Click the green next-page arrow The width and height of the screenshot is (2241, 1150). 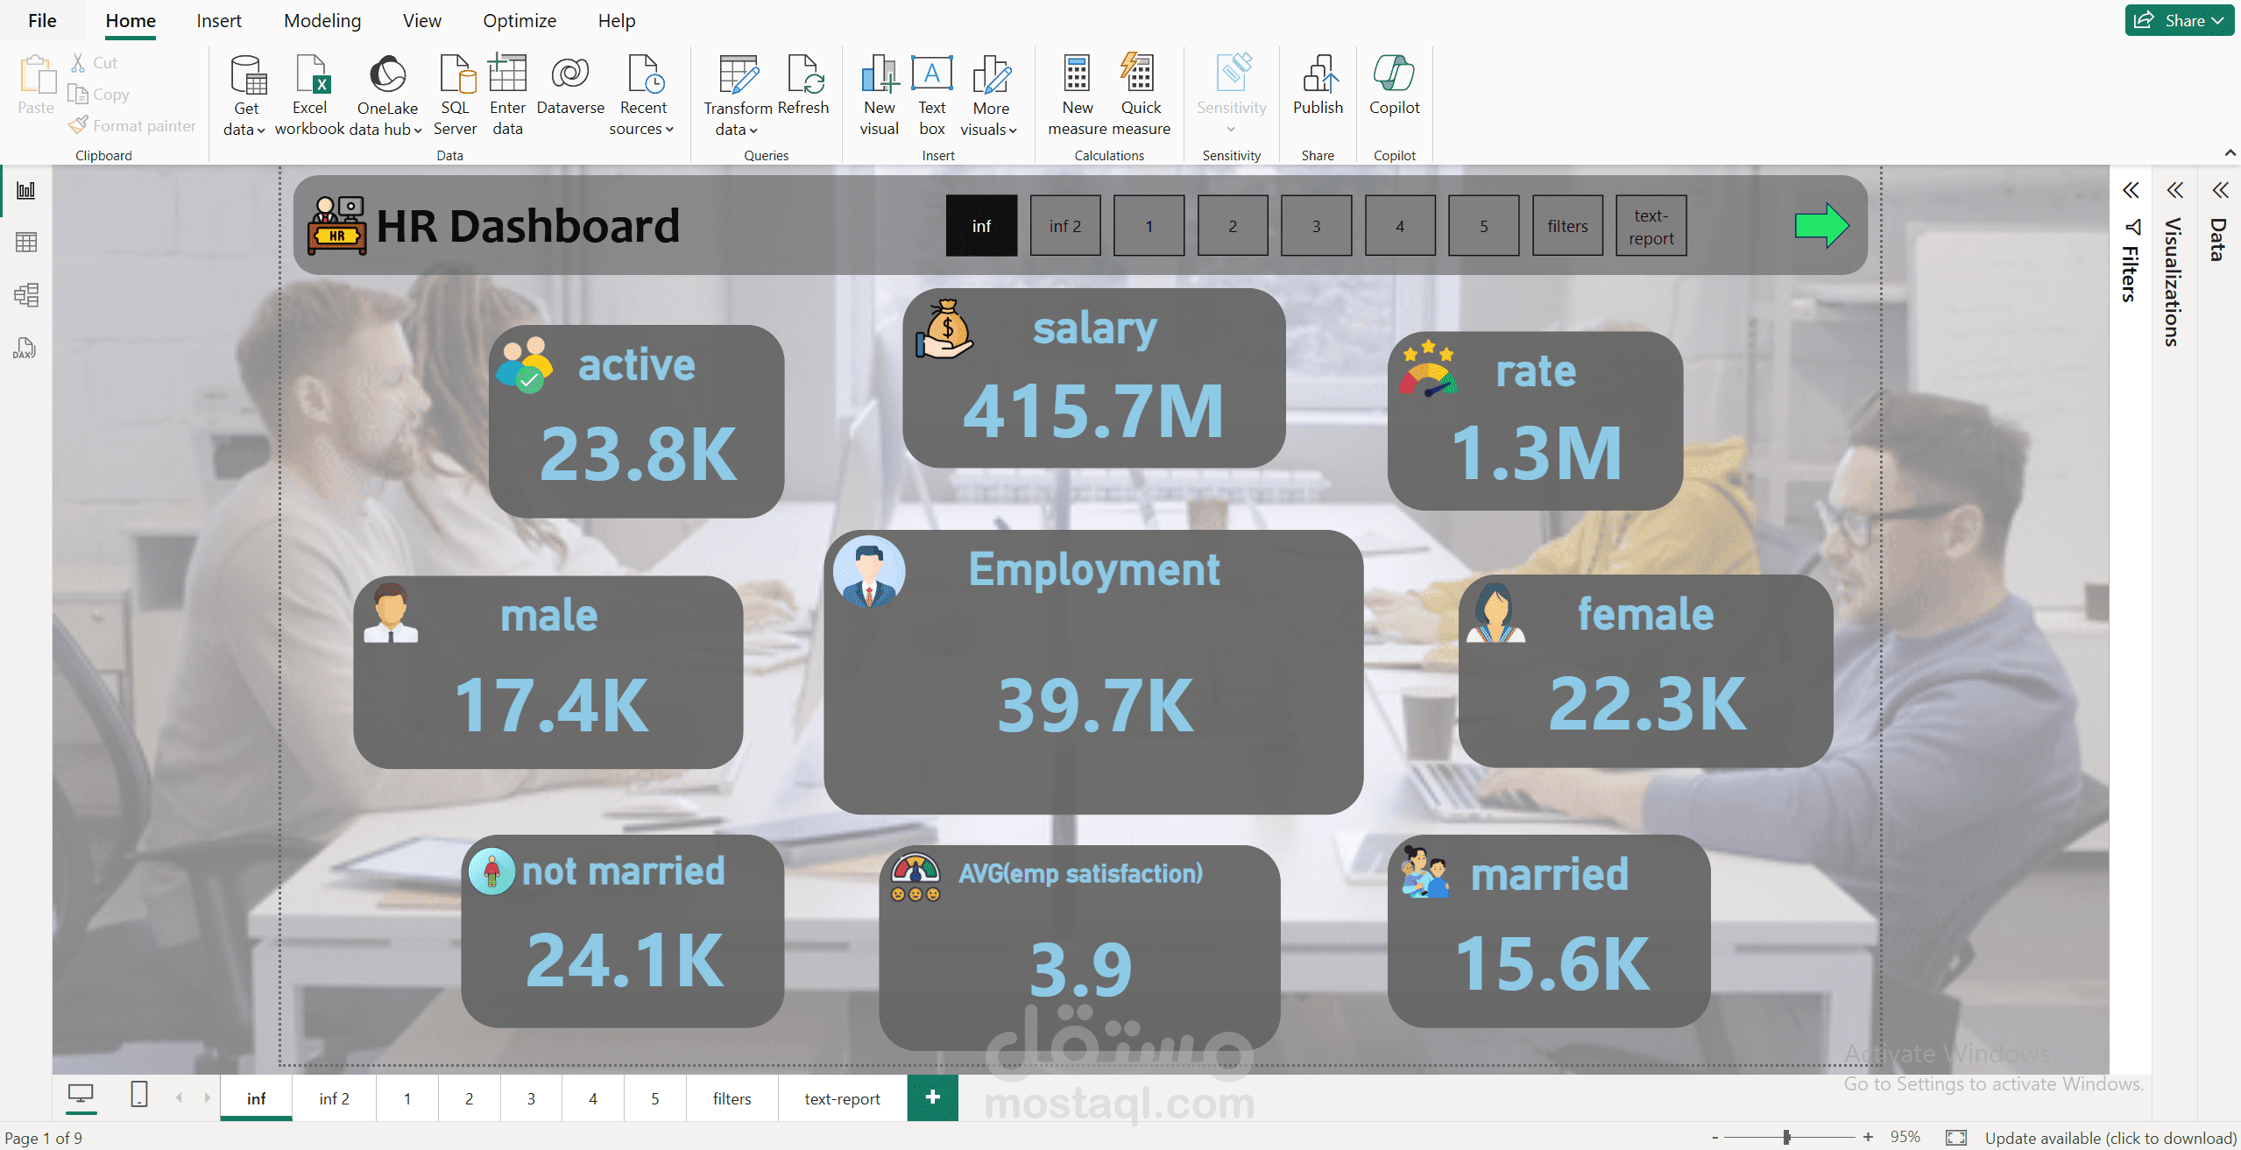pos(1822,226)
